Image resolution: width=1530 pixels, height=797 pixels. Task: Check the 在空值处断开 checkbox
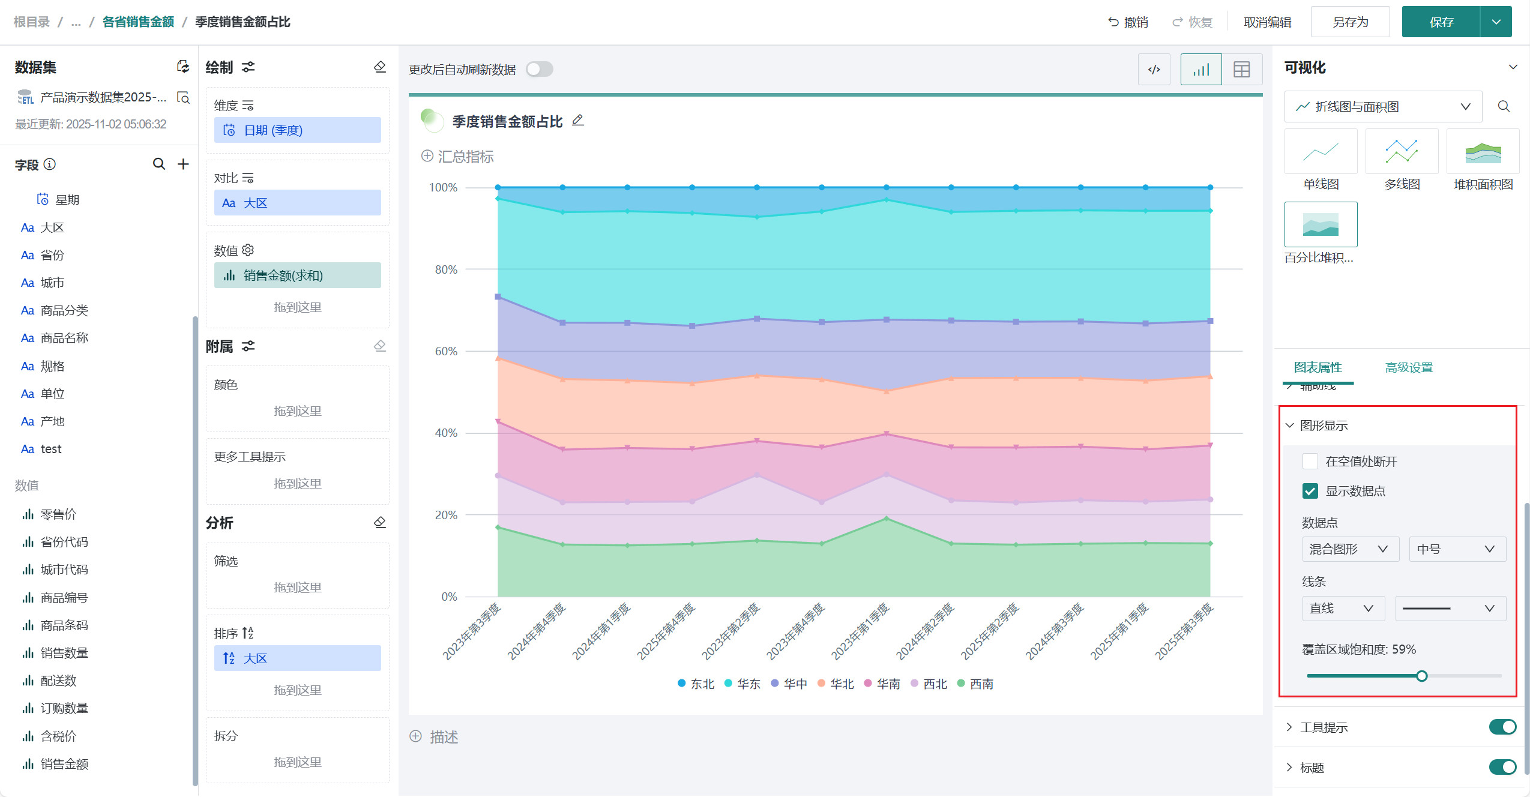pos(1310,461)
